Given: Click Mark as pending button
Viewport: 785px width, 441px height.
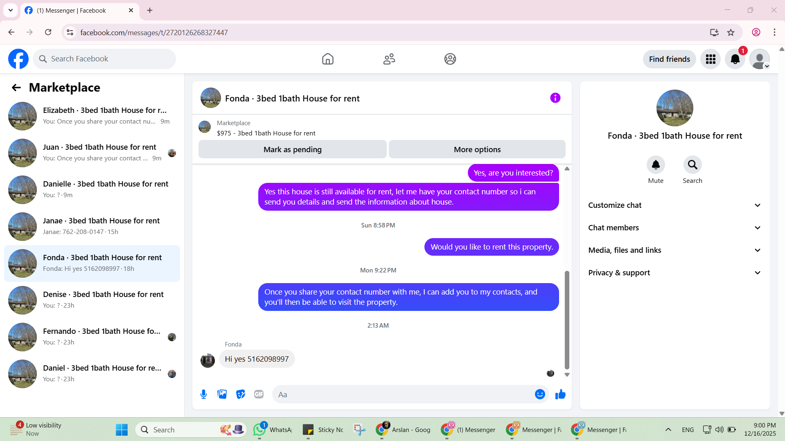Looking at the screenshot, I should click(293, 149).
